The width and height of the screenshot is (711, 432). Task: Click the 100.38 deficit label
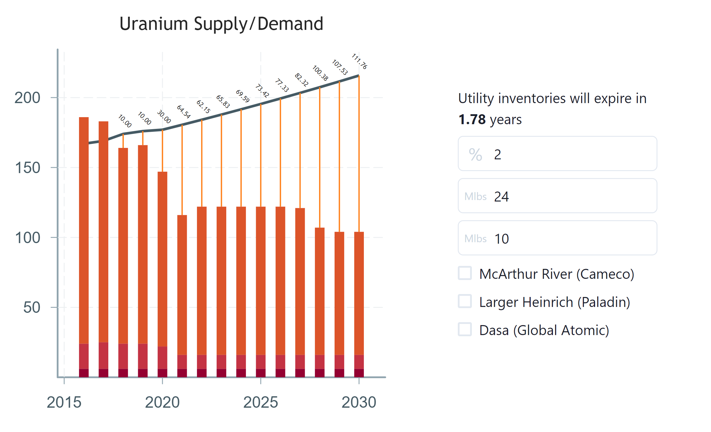click(320, 73)
